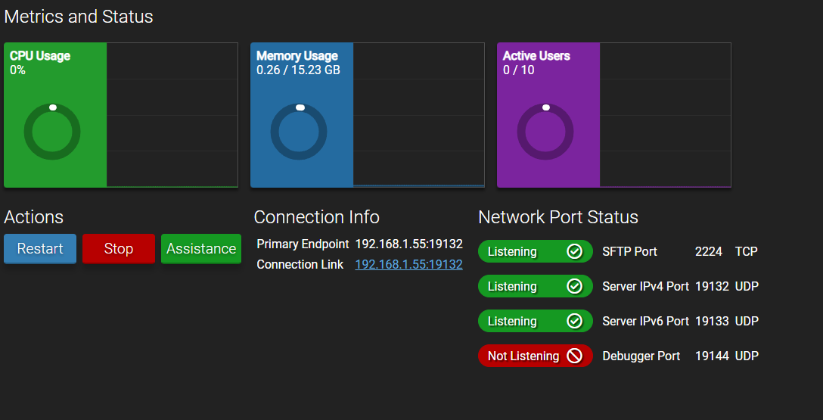This screenshot has height=420, width=823.
Task: Click the Memory Usage history graph area
Action: coord(418,115)
